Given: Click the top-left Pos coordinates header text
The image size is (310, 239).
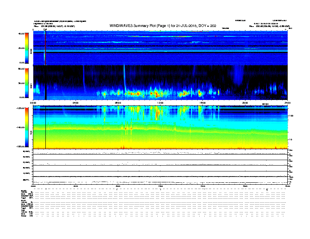Looking at the screenshot, I should coord(54,26).
